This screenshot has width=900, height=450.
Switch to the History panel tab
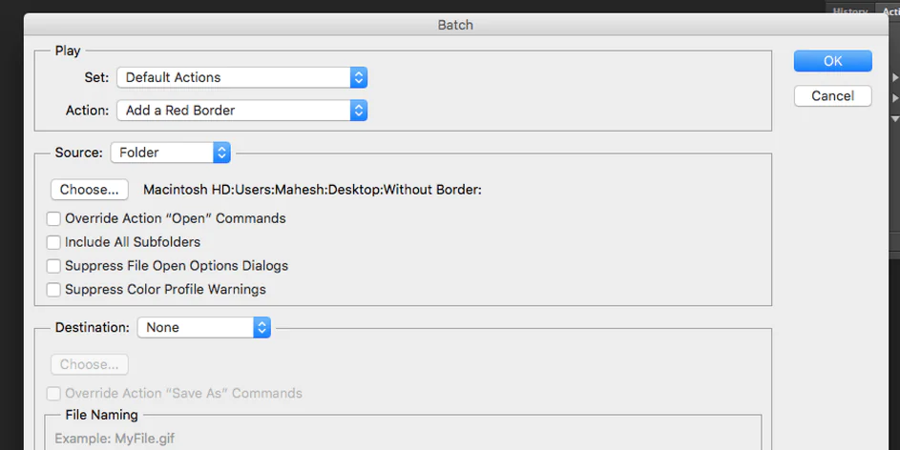coord(849,11)
